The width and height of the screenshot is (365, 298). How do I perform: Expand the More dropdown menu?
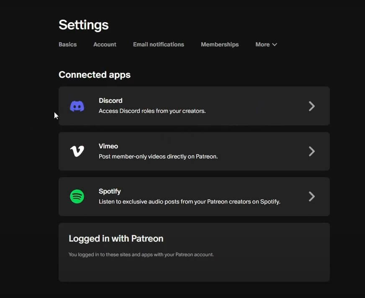[x=266, y=44]
